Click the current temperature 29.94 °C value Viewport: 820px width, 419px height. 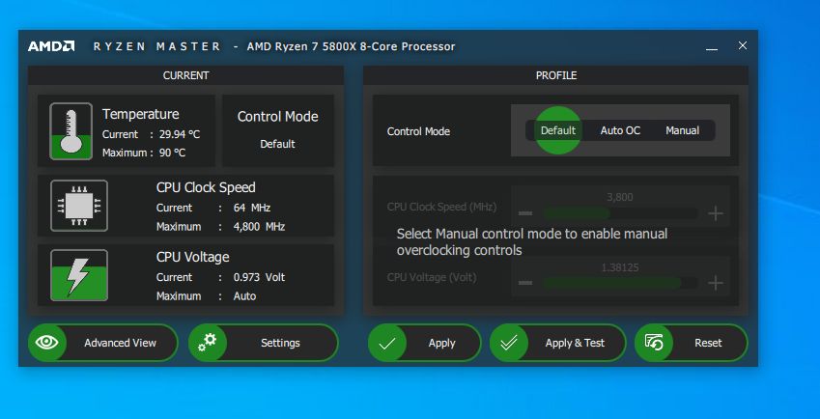point(180,134)
